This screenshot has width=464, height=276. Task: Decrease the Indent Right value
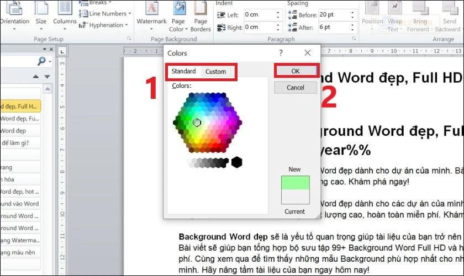(x=278, y=29)
